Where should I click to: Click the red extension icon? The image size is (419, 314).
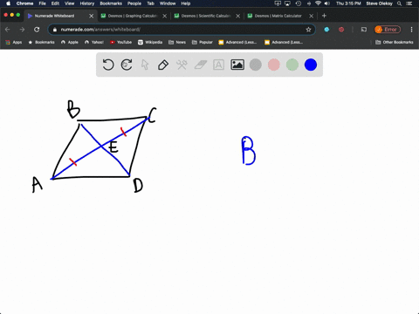pos(341,30)
